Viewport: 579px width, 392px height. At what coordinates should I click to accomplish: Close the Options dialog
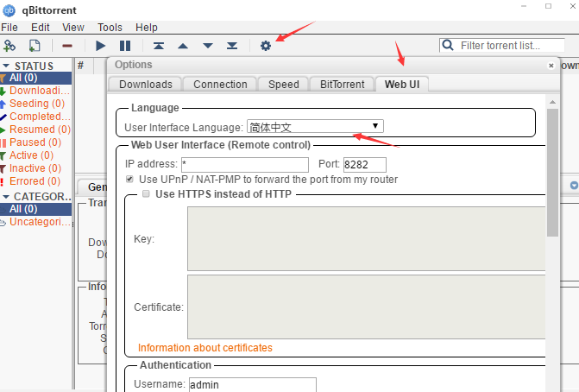[x=551, y=65]
